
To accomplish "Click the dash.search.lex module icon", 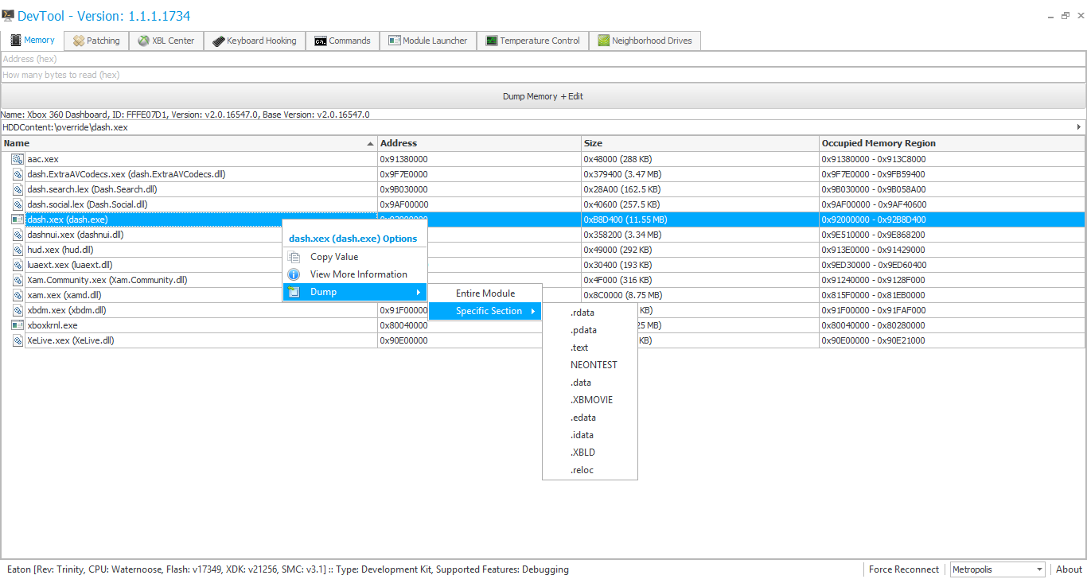I will (x=18, y=189).
